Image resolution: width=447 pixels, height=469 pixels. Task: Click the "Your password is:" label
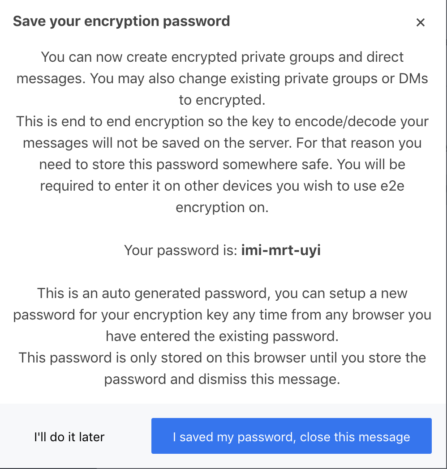181,250
